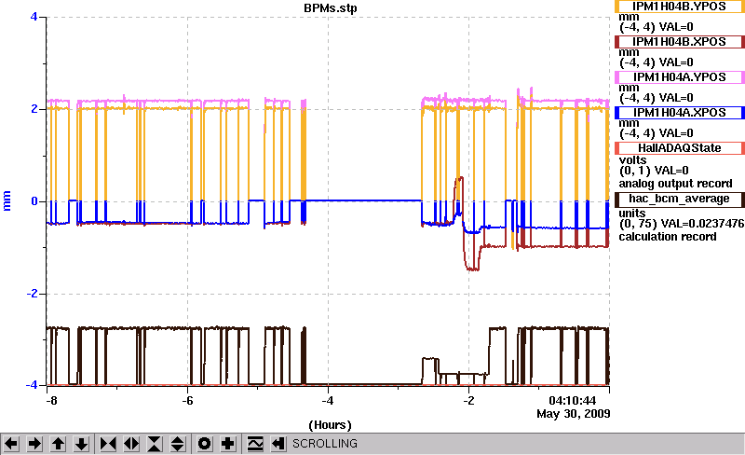The image size is (745, 455).
Task: Click the plus icon in the toolbar
Action: [228, 444]
